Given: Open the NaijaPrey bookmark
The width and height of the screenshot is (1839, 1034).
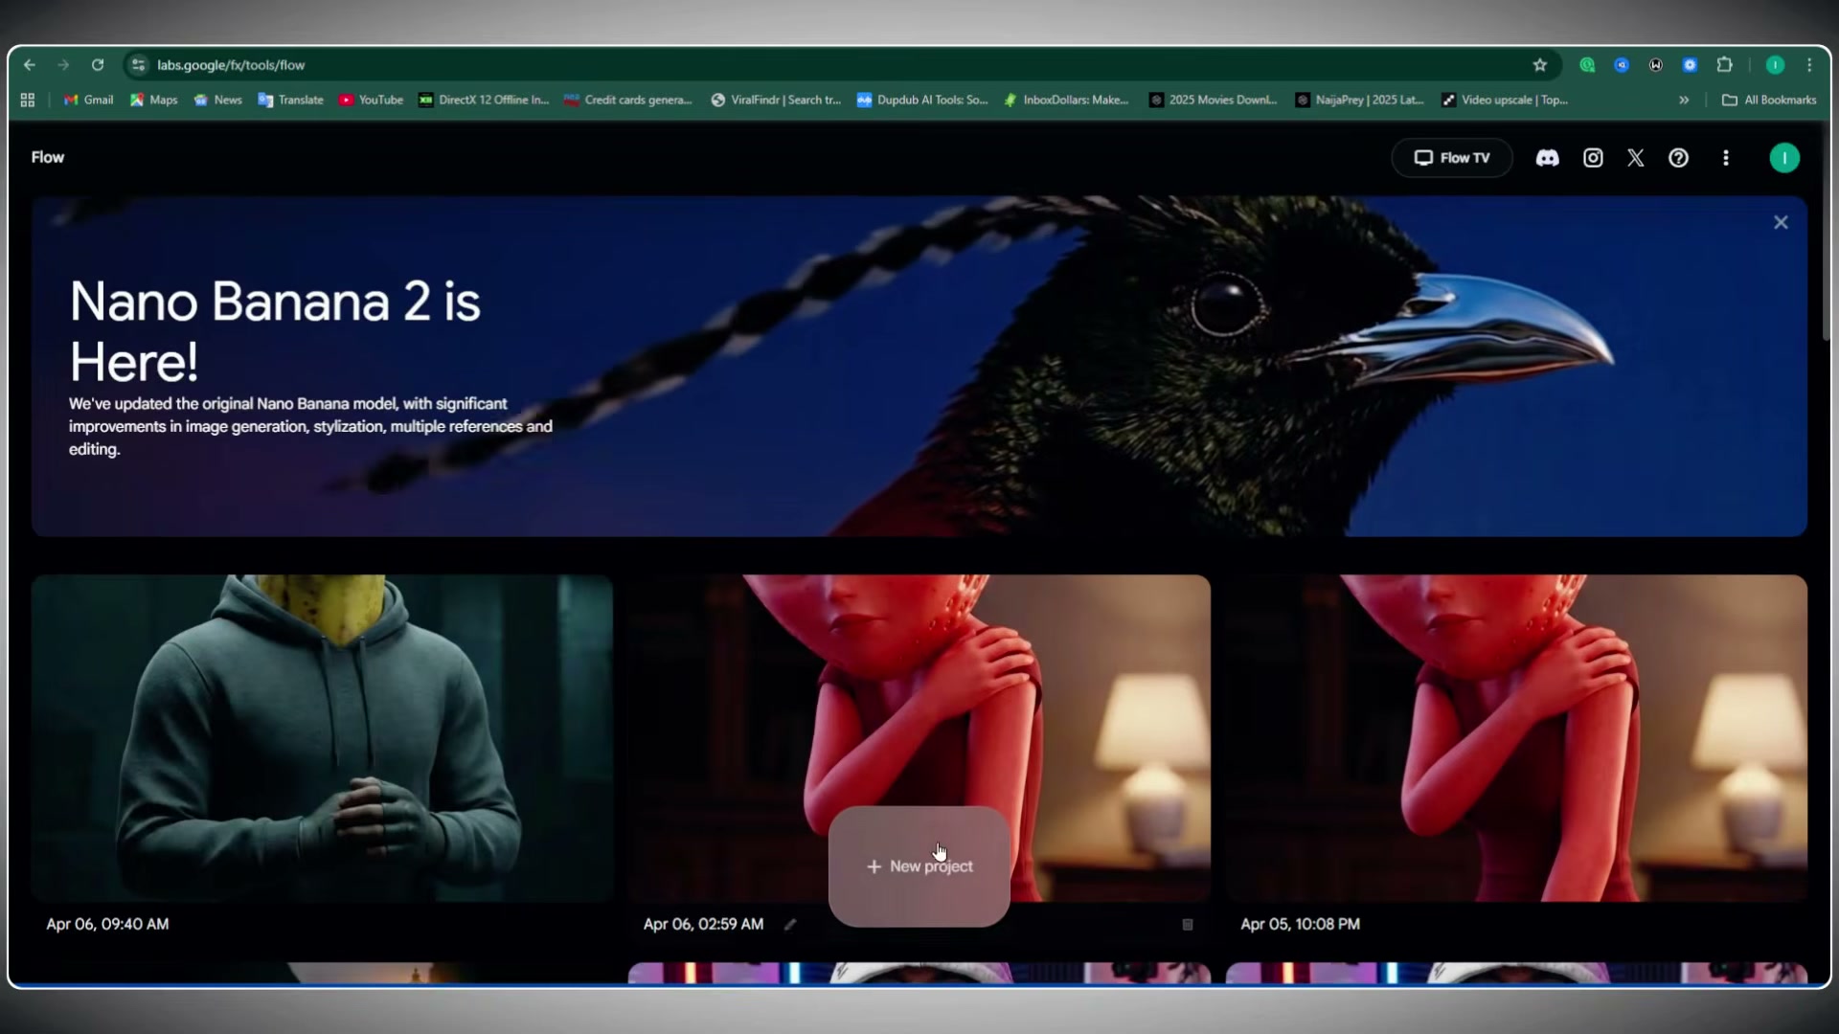Looking at the screenshot, I should [x=1360, y=100].
